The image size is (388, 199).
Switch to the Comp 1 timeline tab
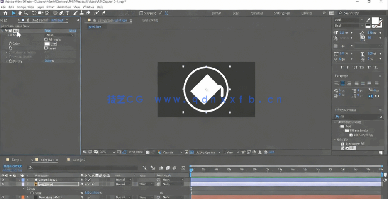[16, 160]
